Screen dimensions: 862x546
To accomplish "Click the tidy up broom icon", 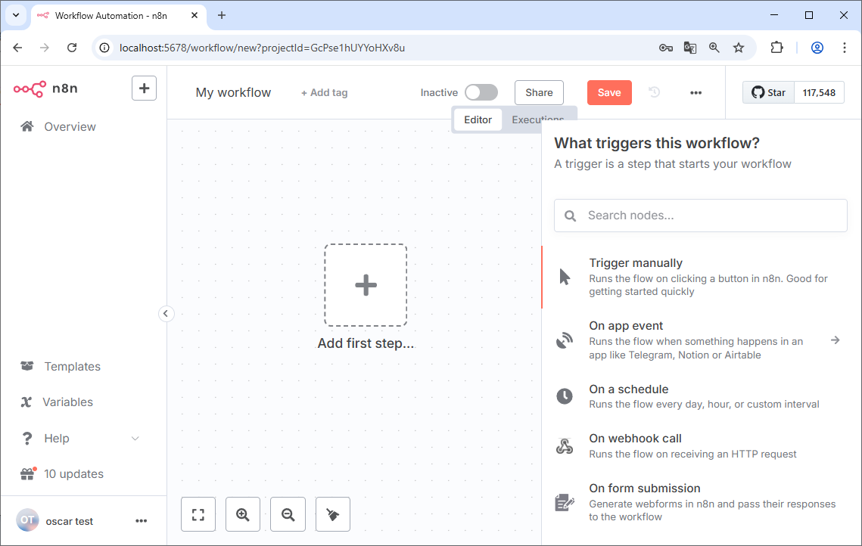I will 332,514.
